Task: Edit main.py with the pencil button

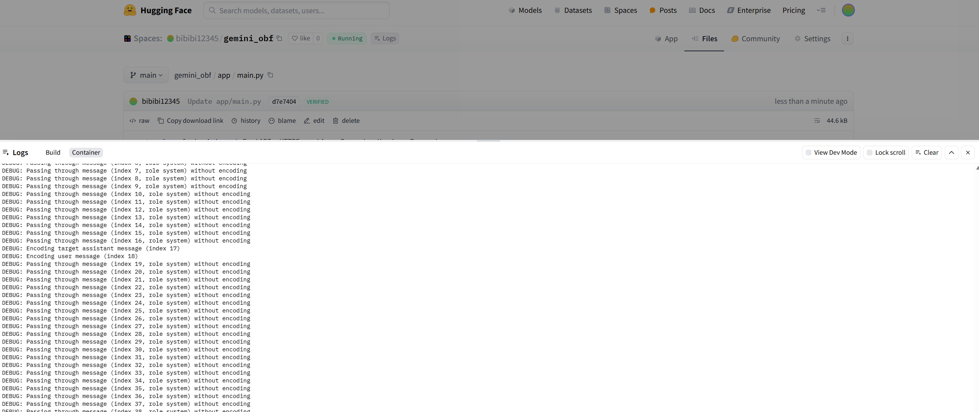Action: (x=314, y=121)
